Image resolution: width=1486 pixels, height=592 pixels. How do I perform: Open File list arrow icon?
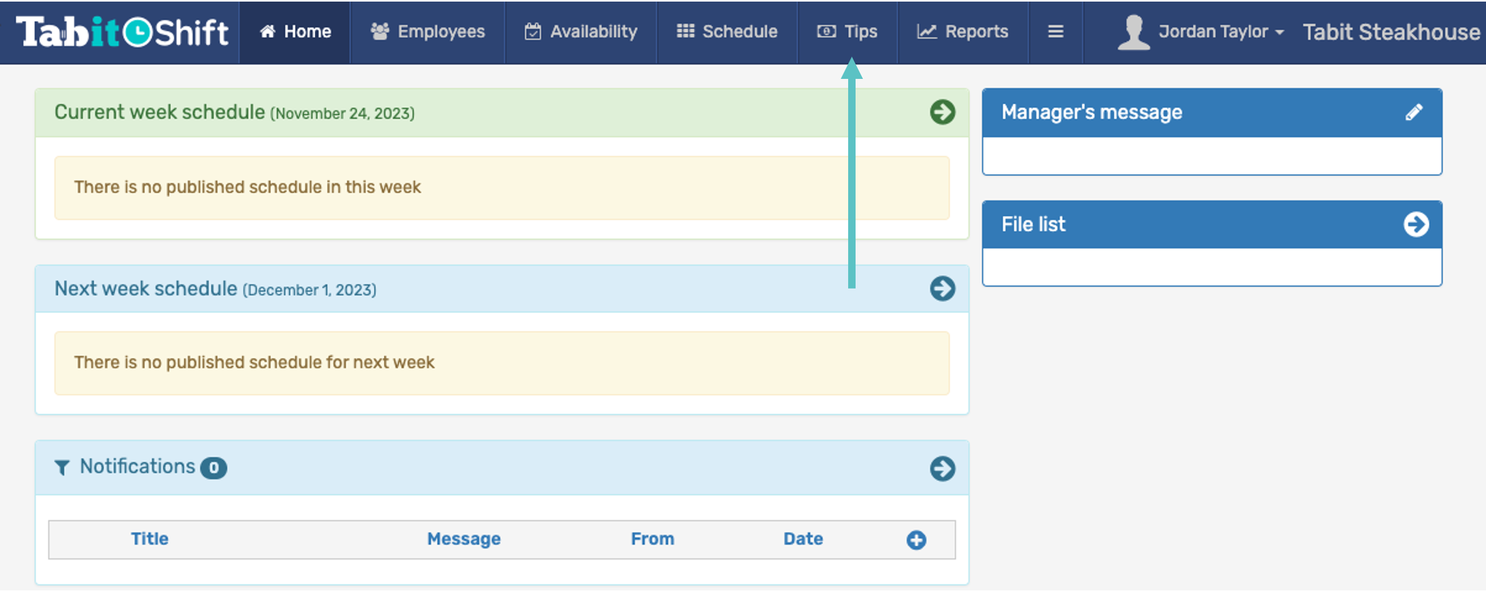tap(1416, 224)
